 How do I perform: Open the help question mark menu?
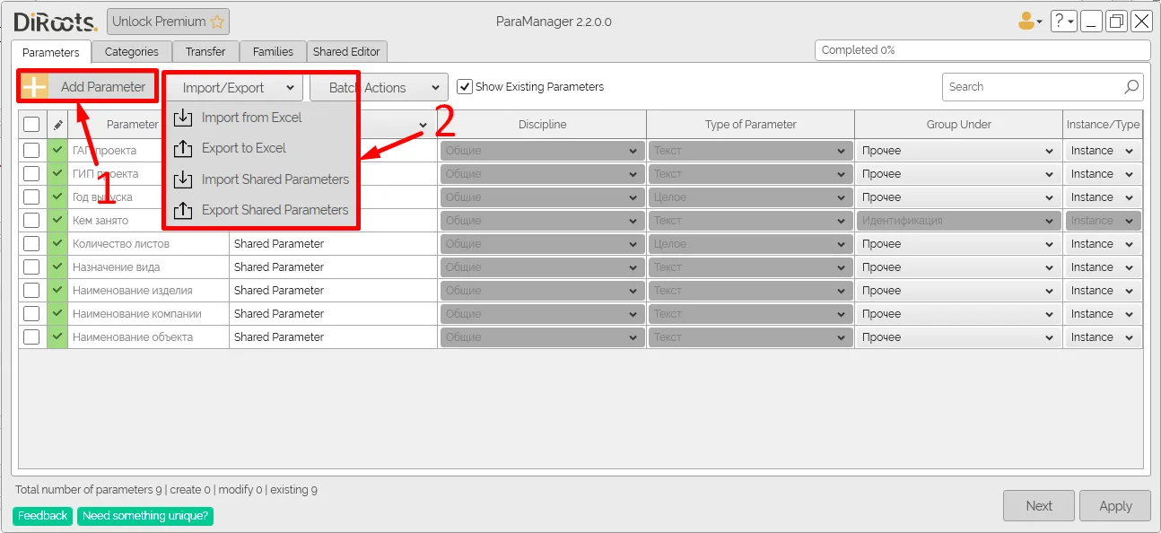[1063, 22]
